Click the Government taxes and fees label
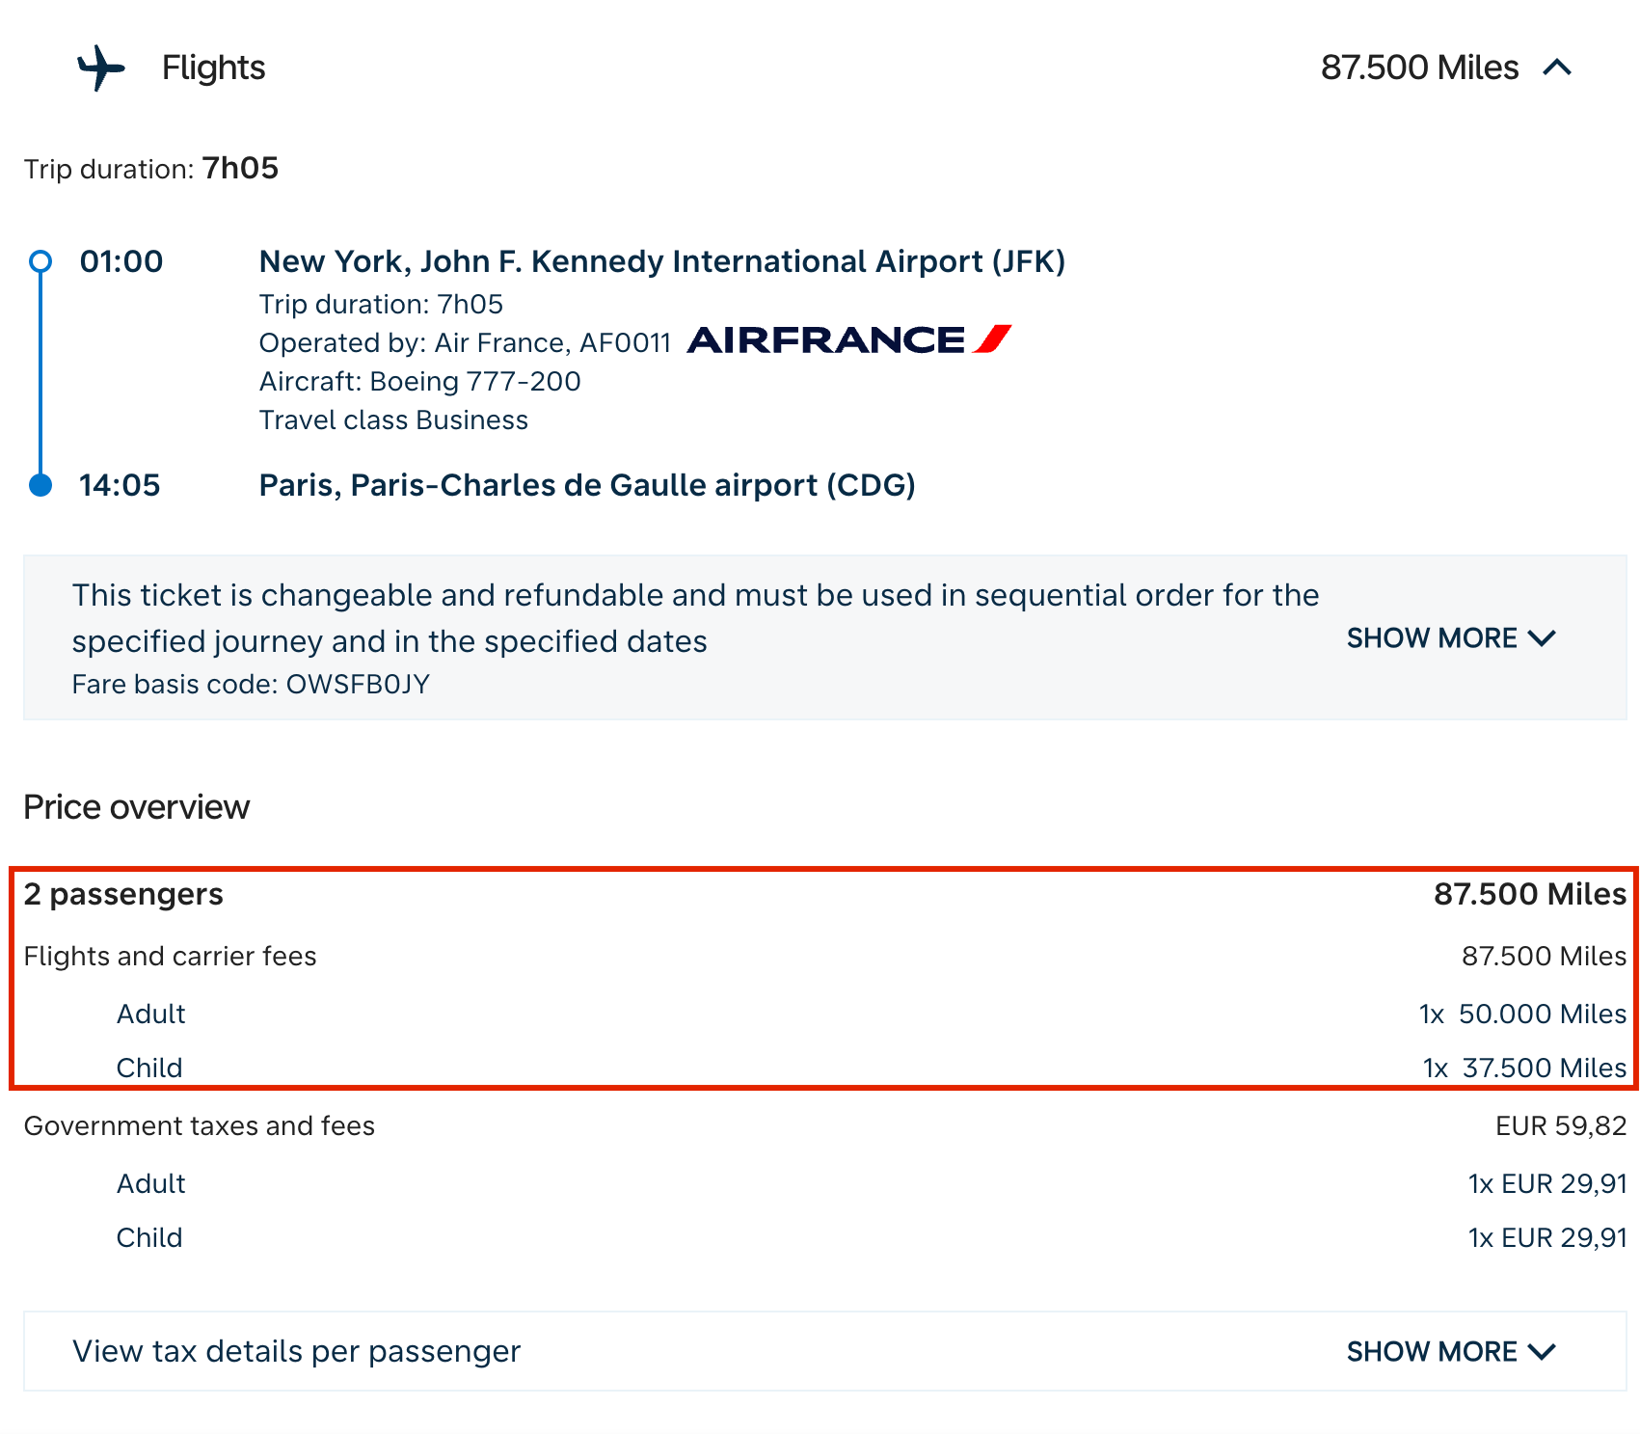Image resolution: width=1640 pixels, height=1434 pixels. coord(200,1125)
